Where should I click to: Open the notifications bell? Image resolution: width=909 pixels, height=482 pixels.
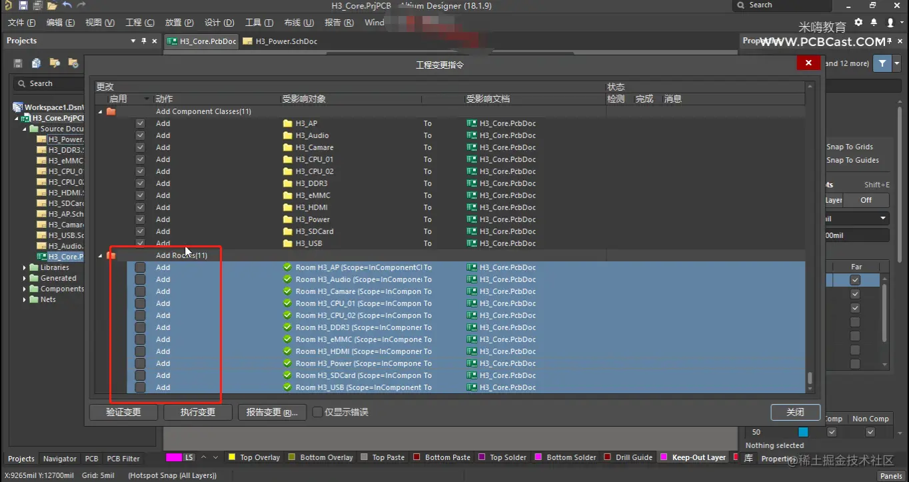tap(874, 22)
